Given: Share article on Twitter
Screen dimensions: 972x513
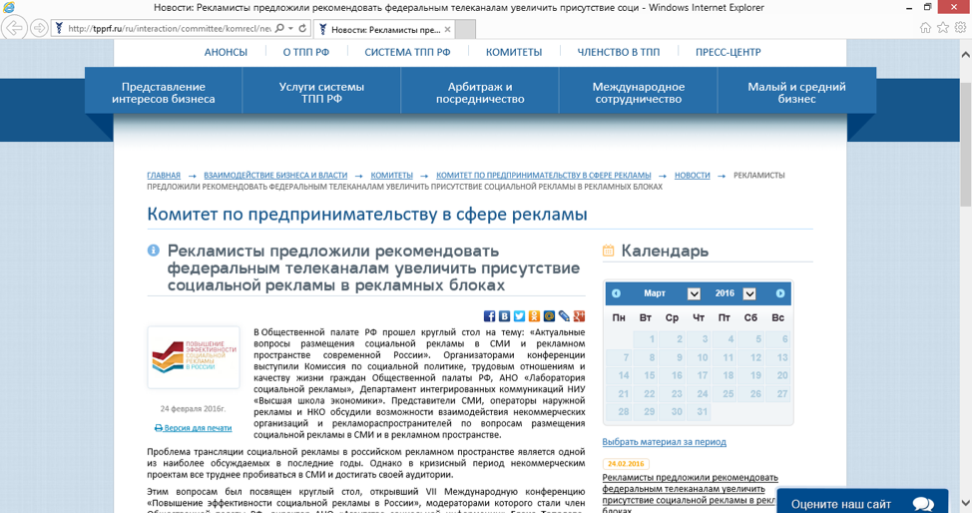Looking at the screenshot, I should [519, 316].
